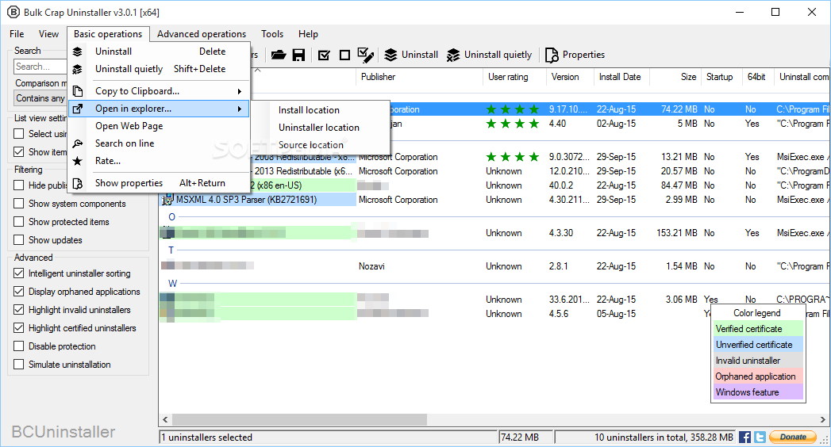Sort by Install Date column header
The image size is (831, 447).
pos(621,77)
